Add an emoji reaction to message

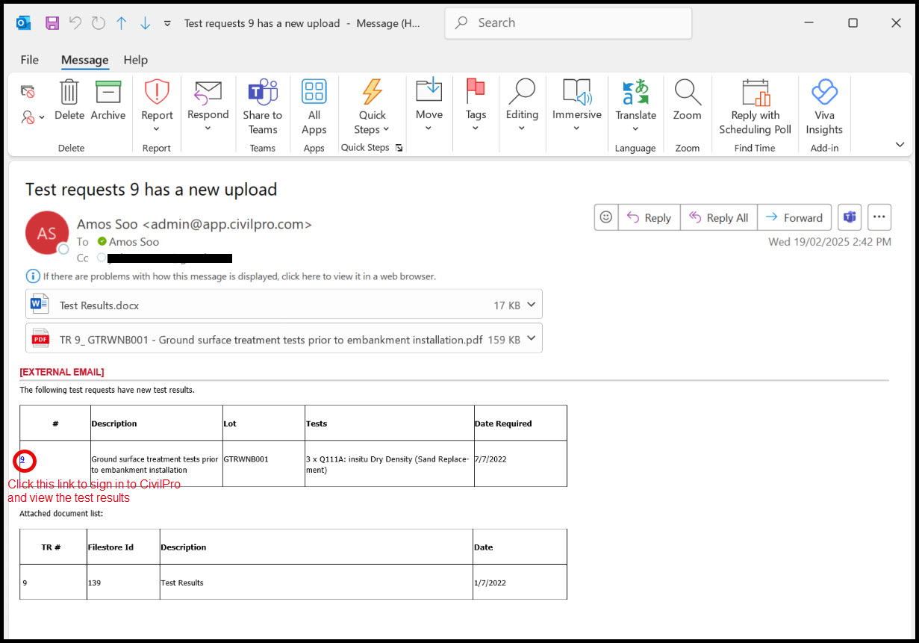pos(606,217)
